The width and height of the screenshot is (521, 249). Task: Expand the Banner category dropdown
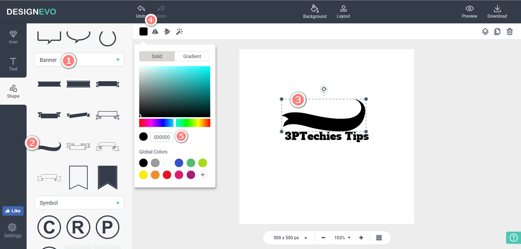pos(79,60)
